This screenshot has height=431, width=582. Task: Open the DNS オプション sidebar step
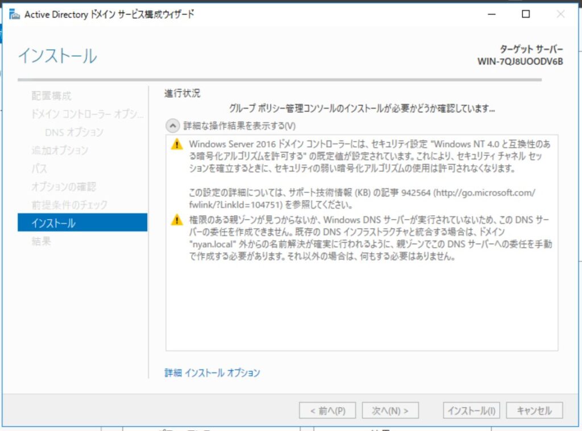click(74, 132)
